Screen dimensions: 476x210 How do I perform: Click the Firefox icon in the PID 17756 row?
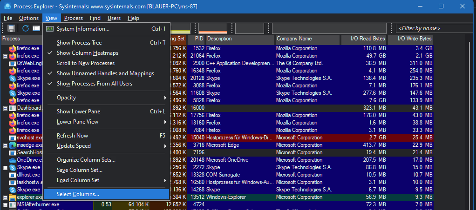click(x=13, y=116)
